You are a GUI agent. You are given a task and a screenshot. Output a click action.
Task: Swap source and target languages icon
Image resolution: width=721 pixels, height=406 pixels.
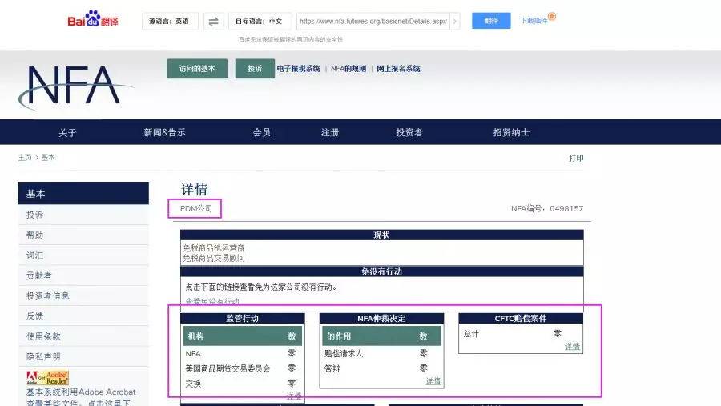(x=213, y=21)
